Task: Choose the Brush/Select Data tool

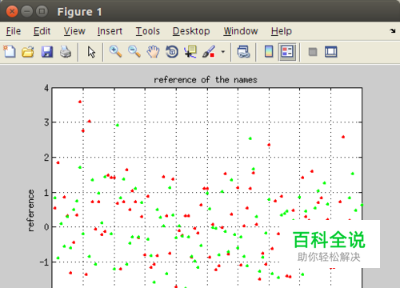Action: coord(209,52)
